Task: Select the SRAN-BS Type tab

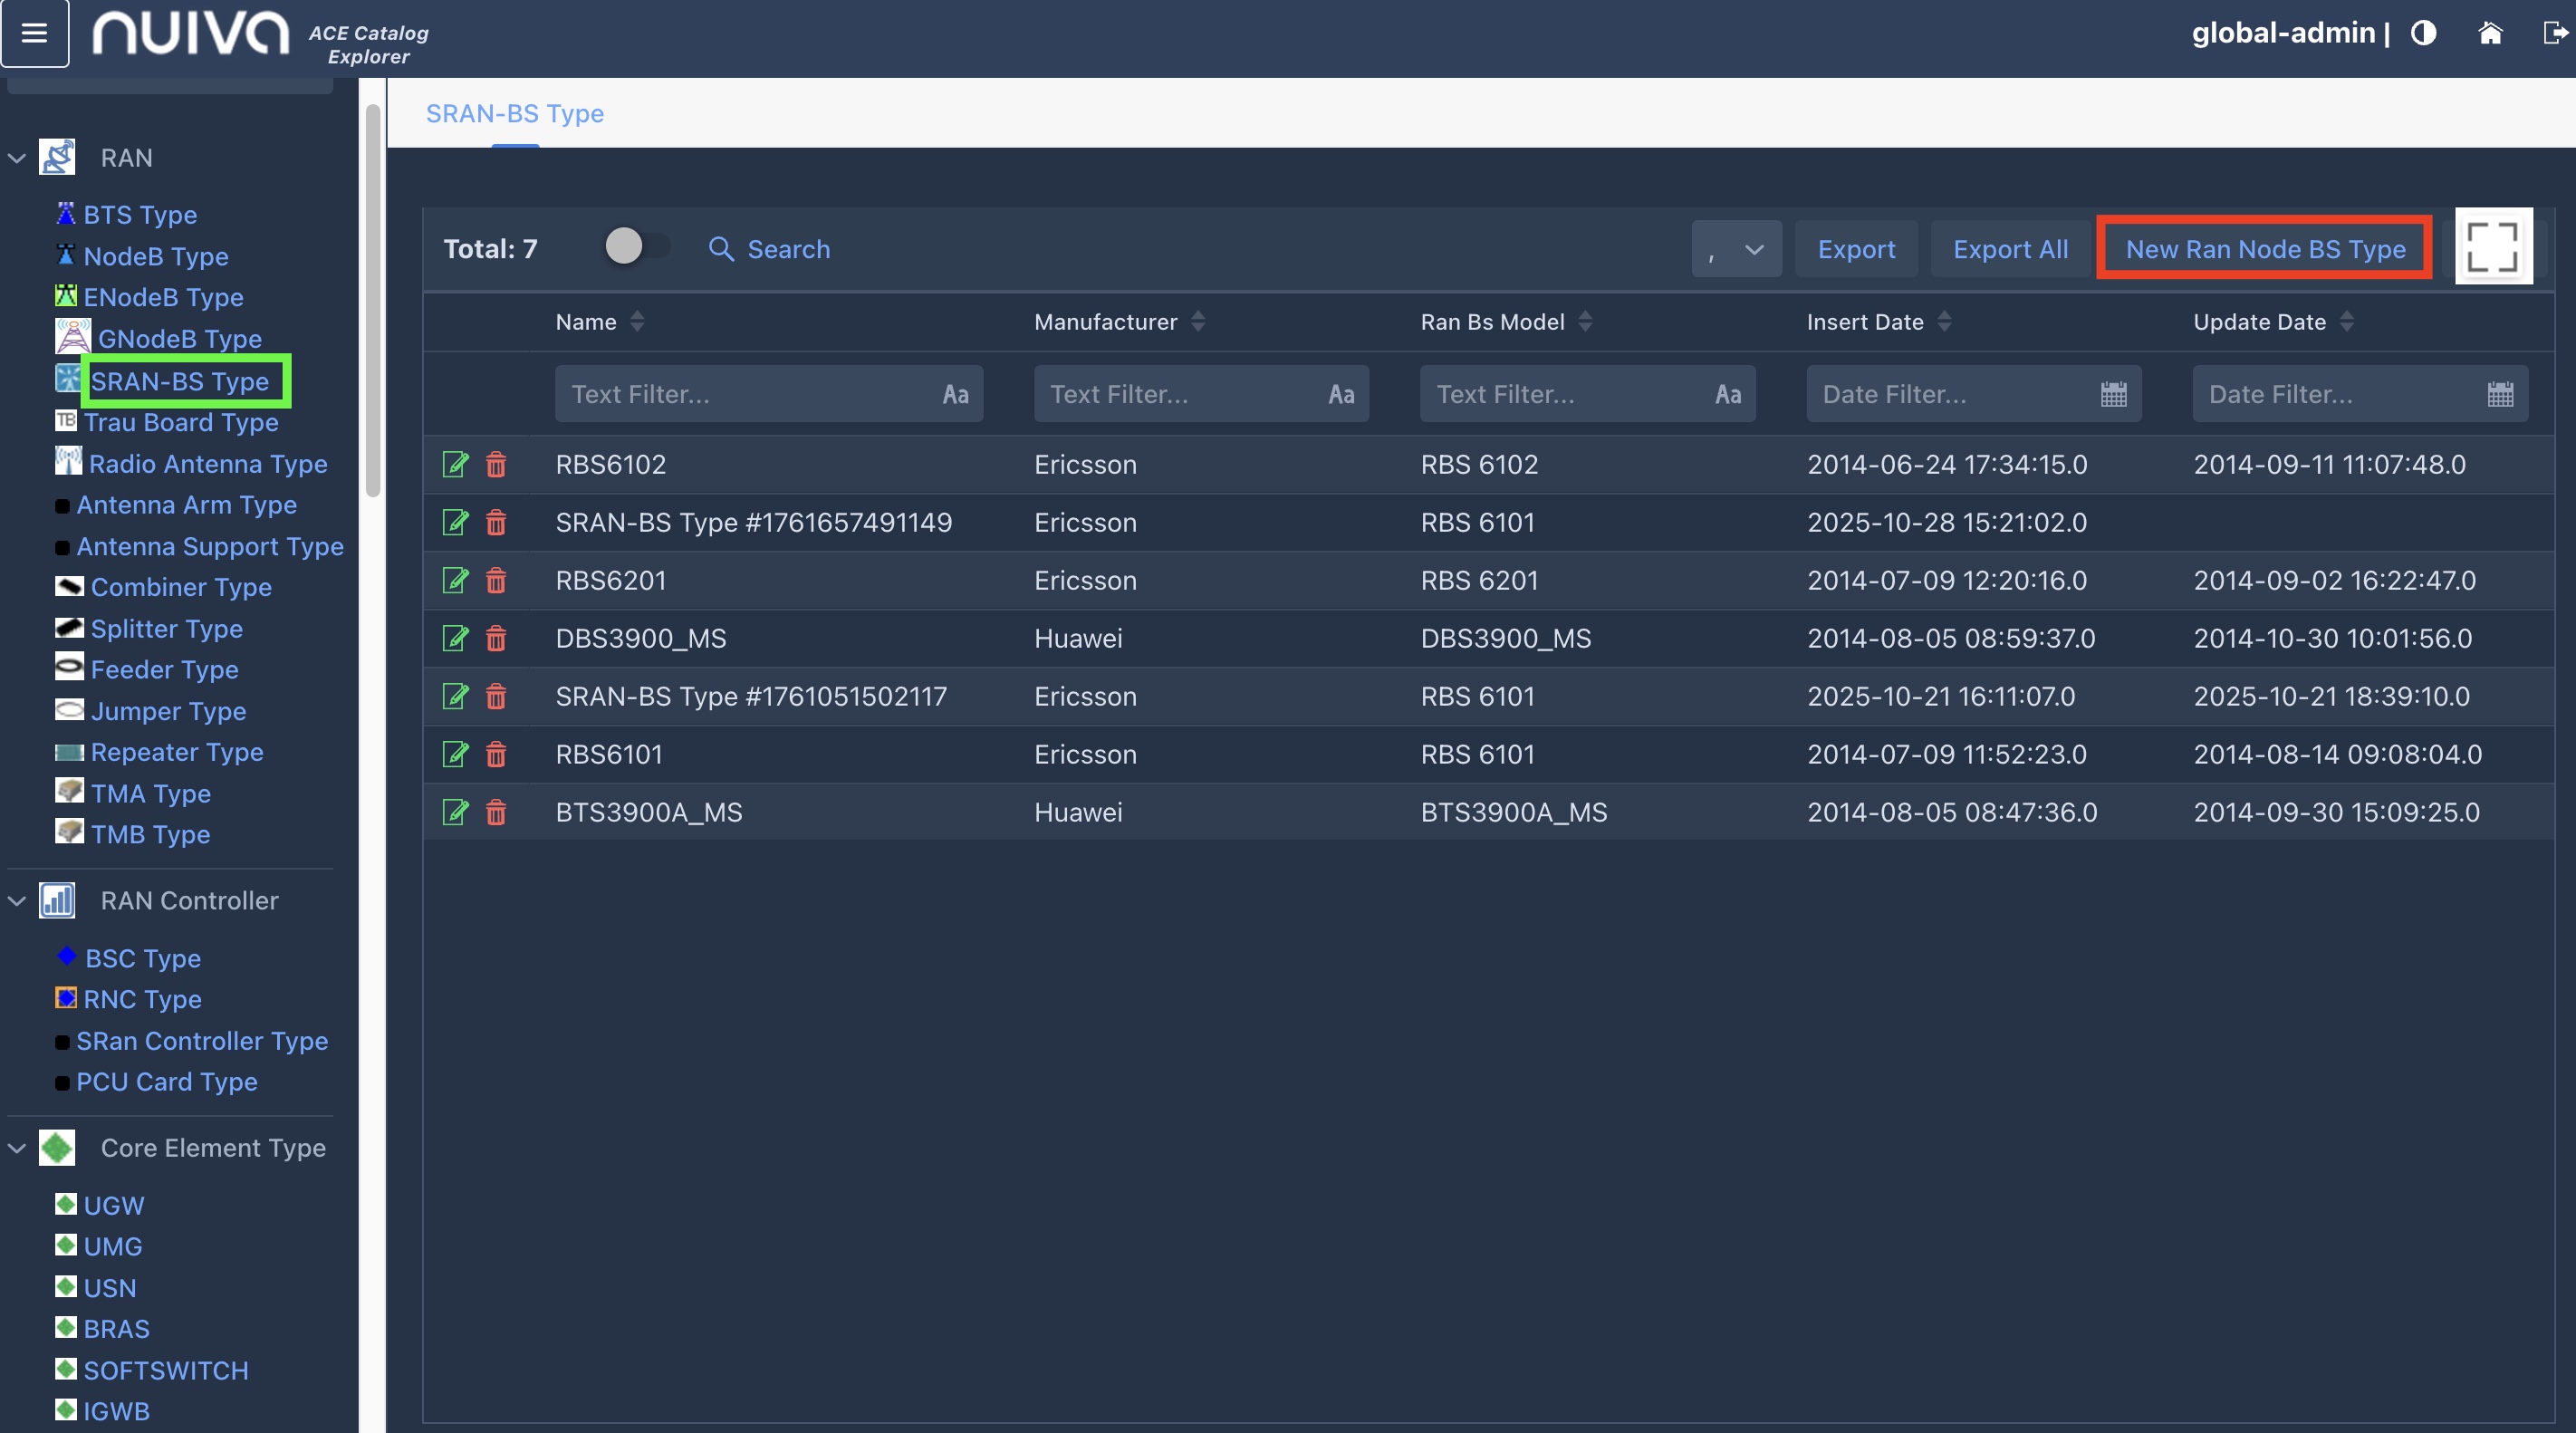Action: point(514,114)
